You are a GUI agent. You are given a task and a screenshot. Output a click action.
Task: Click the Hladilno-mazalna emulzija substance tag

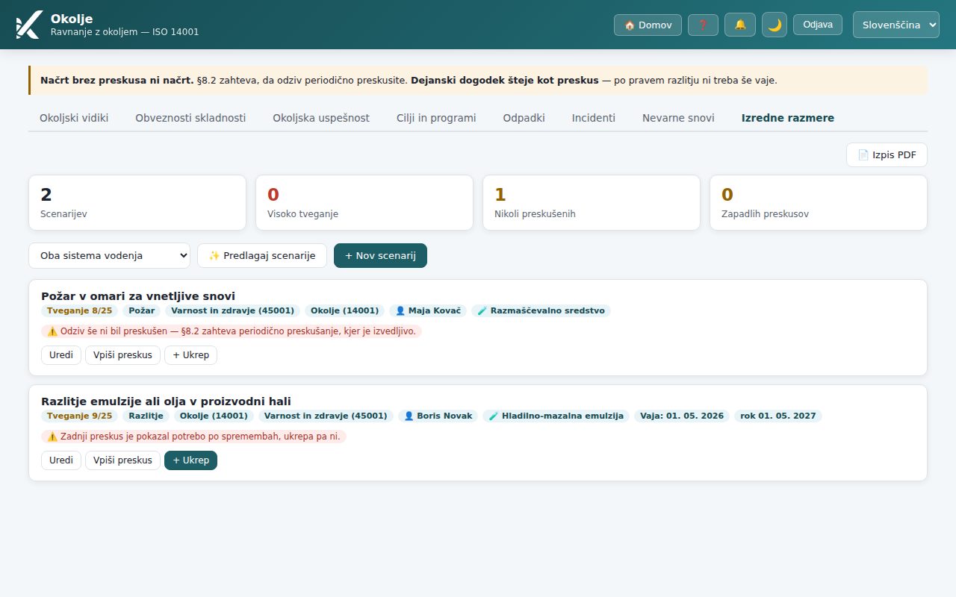pyautogui.click(x=556, y=416)
